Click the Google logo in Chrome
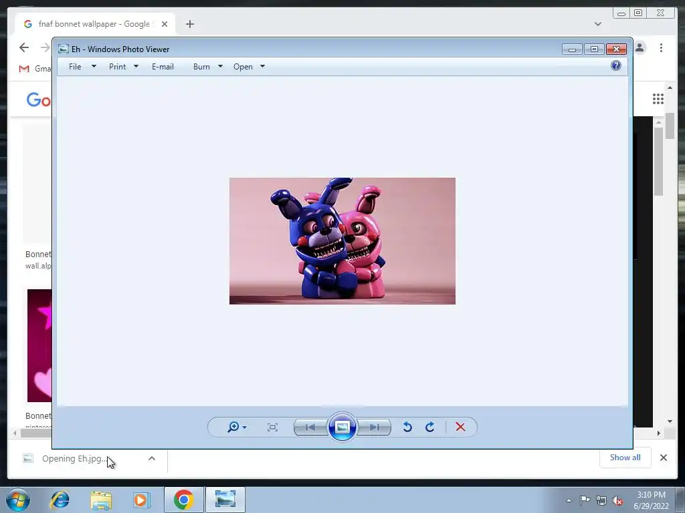The image size is (685, 513). pos(38,100)
